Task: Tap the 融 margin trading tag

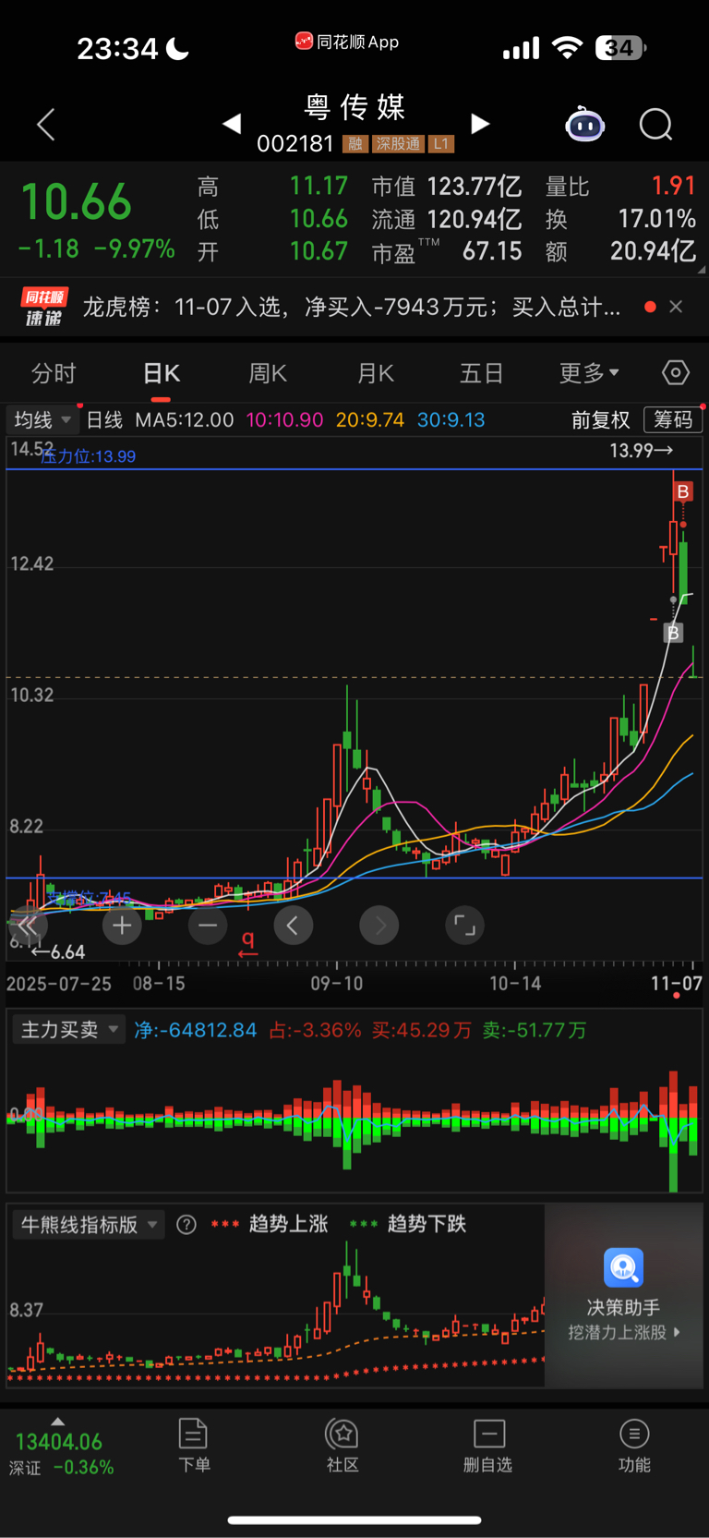Action: [x=354, y=144]
